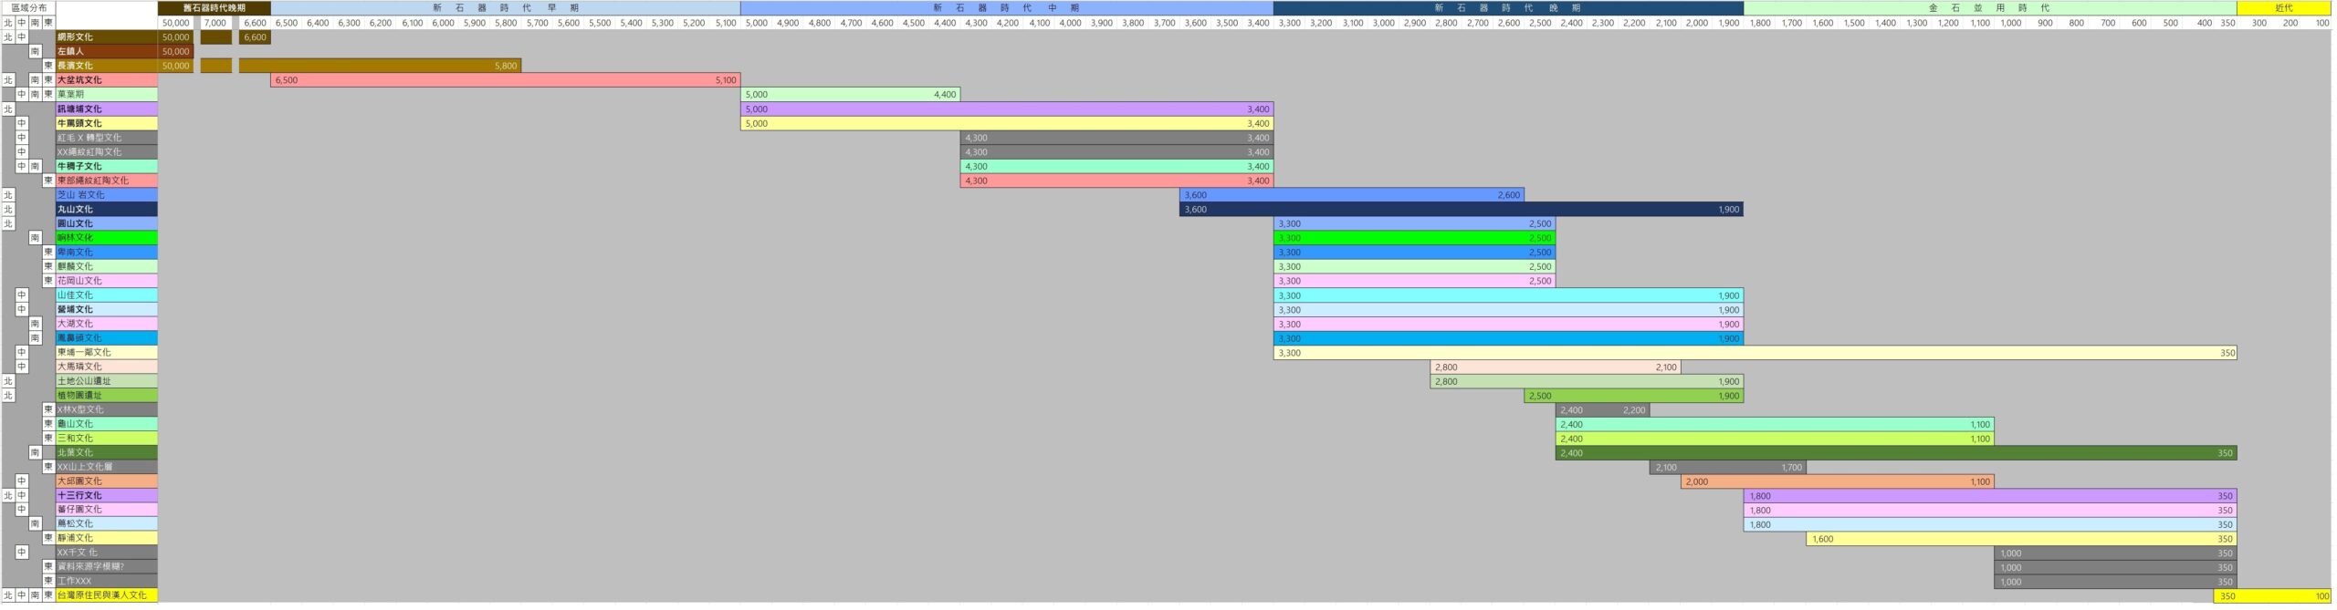The image size is (2337, 610).
Task: Select the 新石器時代晚期 dark blue header
Action: click(x=1506, y=8)
